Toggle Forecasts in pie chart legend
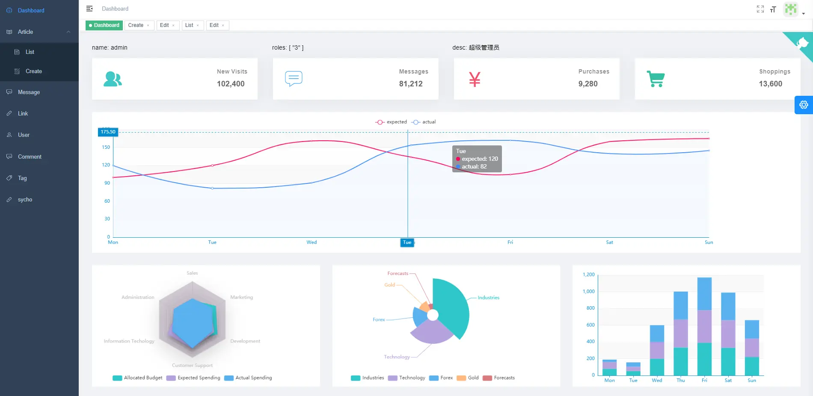The width and height of the screenshot is (813, 396). pyautogui.click(x=498, y=378)
